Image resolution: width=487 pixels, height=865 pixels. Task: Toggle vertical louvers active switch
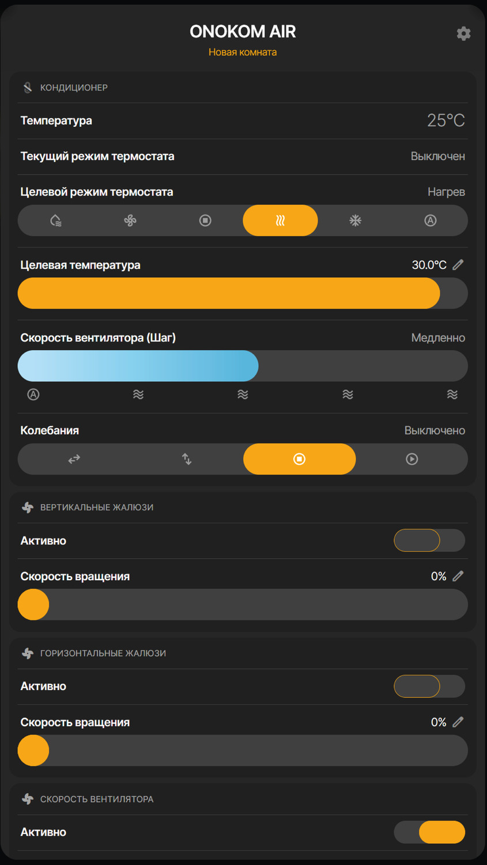[429, 540]
